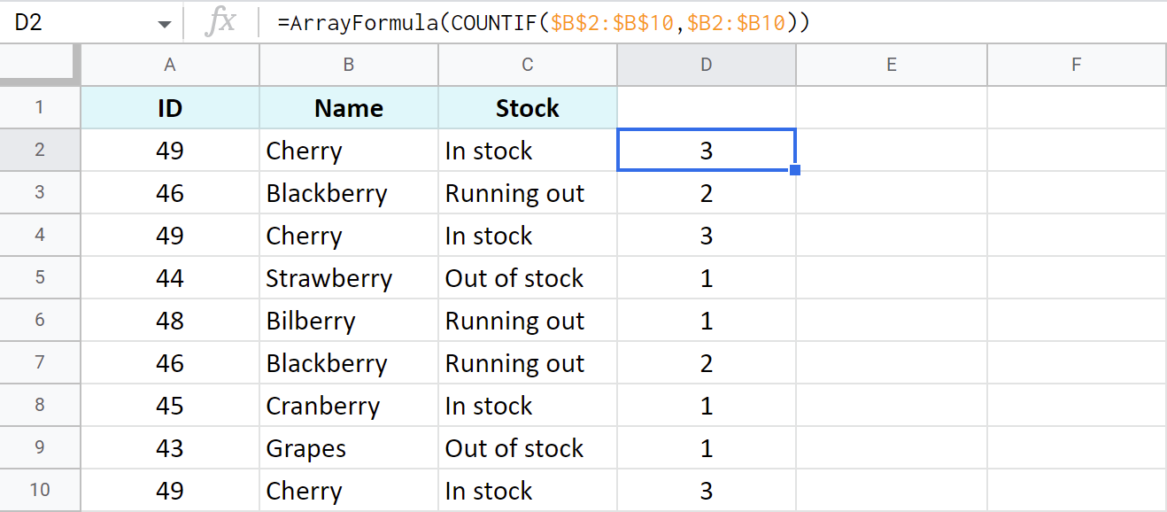Select column B header
Image resolution: width=1167 pixels, height=512 pixels.
348,64
